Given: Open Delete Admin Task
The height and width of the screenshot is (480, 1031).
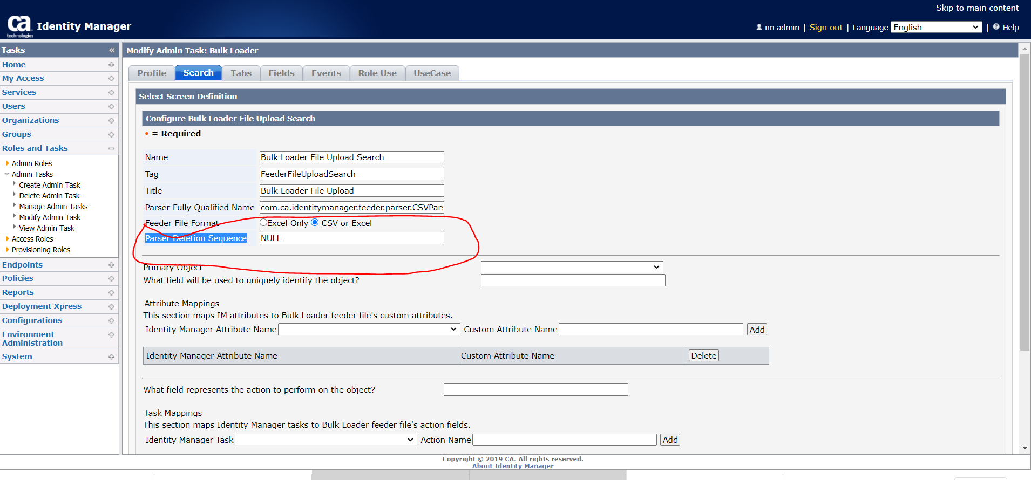Looking at the screenshot, I should [50, 196].
